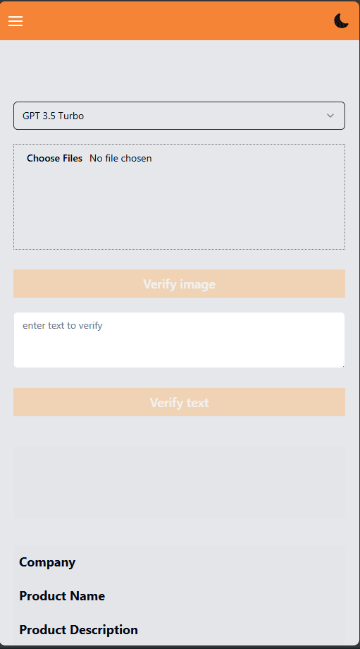This screenshot has height=649, width=360.
Task: Click the empty results panel below Verify text
Action: pos(179,483)
